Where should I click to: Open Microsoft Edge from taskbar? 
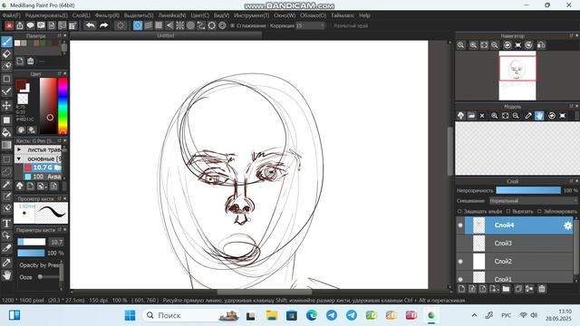312,315
